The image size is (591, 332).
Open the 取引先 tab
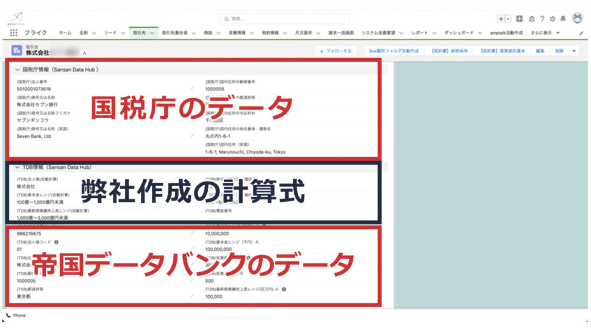tap(139, 33)
